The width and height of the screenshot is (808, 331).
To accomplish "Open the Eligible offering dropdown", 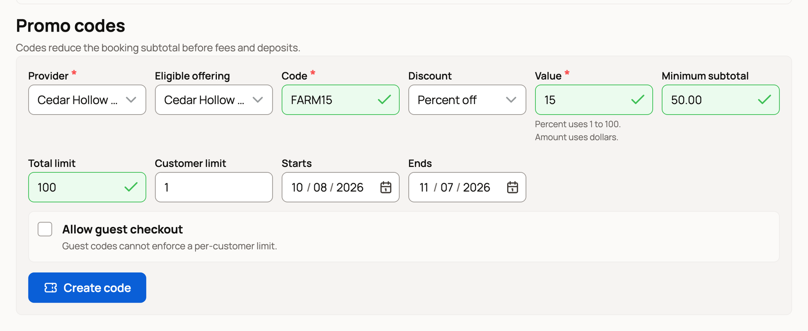I will point(214,99).
